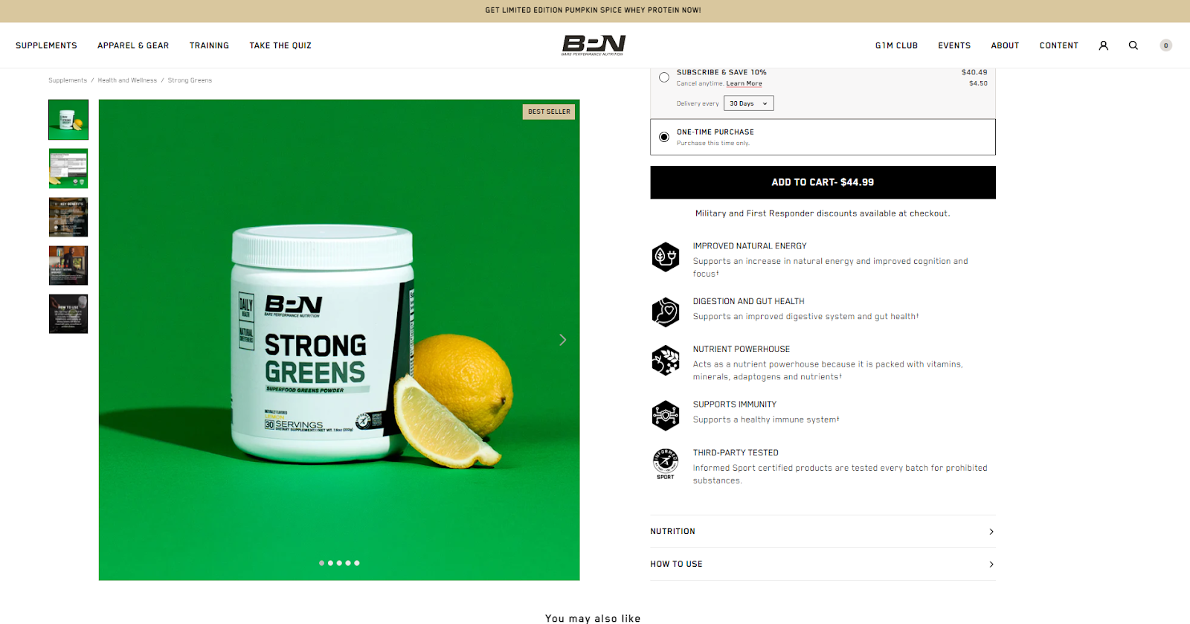Expand the How To Use section
This screenshot has height=624, width=1190.
[x=823, y=564]
